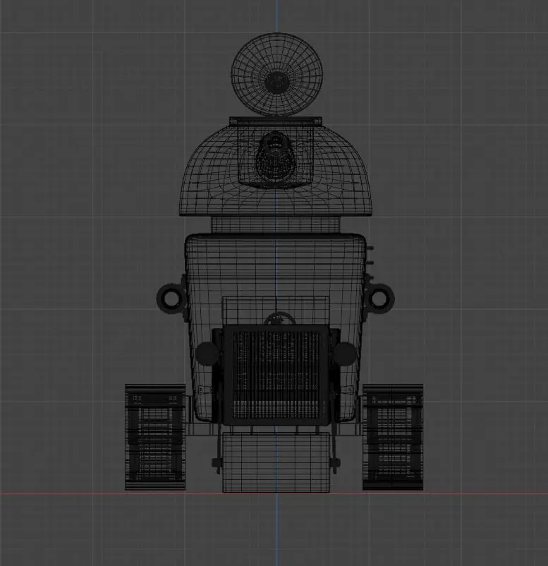Select the front radiator grille

point(276,374)
